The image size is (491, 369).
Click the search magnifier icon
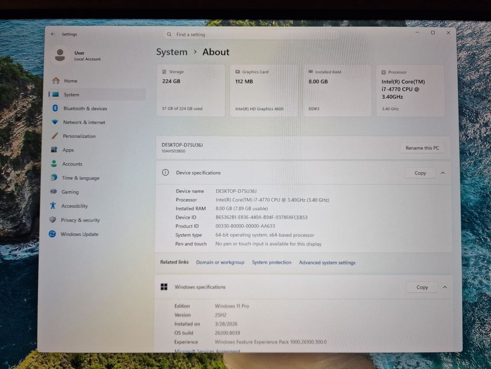[x=169, y=34]
